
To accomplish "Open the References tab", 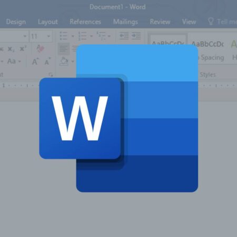I will coord(85,22).
